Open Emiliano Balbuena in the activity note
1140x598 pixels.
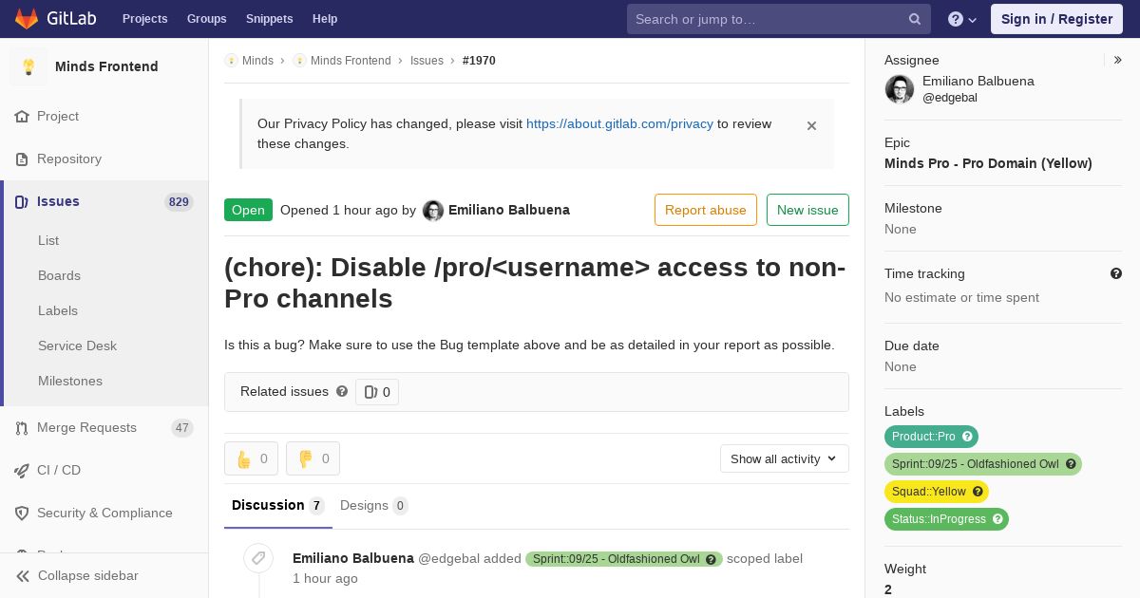pyautogui.click(x=353, y=558)
